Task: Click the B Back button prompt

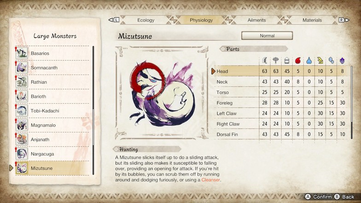Action: (x=344, y=197)
